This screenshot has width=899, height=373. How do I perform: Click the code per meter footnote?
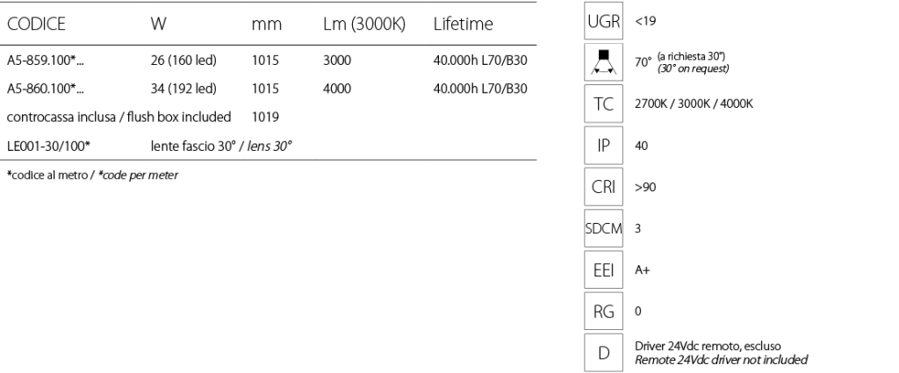tap(138, 176)
